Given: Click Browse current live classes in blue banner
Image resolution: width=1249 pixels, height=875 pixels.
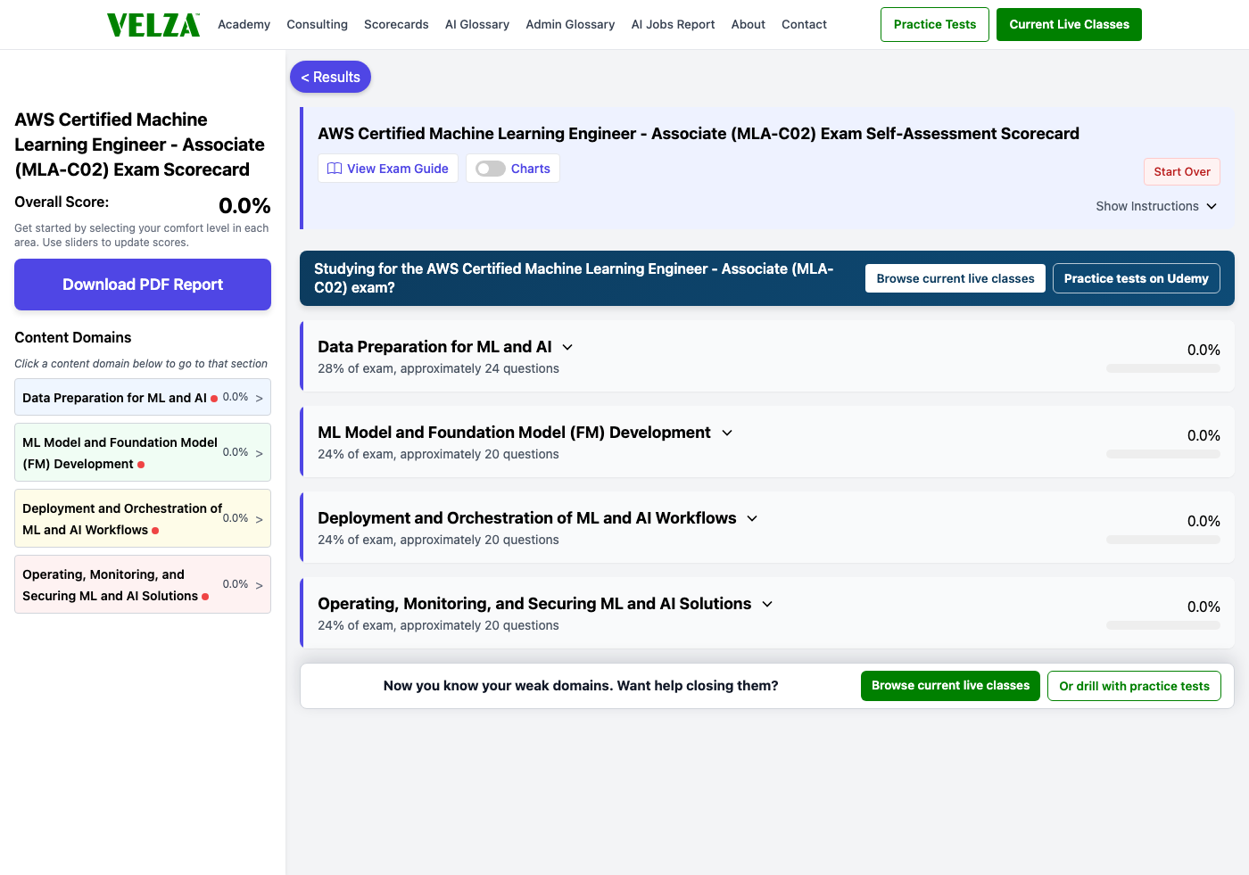Looking at the screenshot, I should (955, 278).
